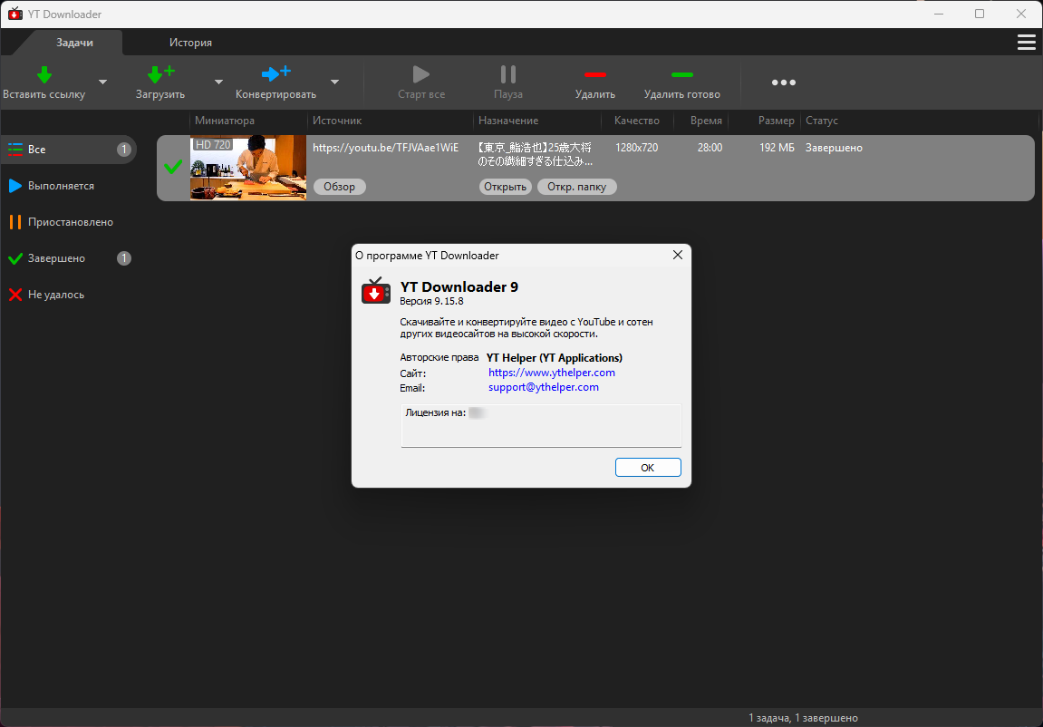1043x727 pixels.
Task: Open the support@ythelper.com email link
Action: (x=544, y=387)
